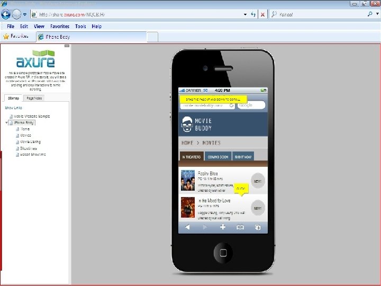Screen dimensions: 381x286
Task: Select the iPhone Body browser tab
Action: point(92,37)
